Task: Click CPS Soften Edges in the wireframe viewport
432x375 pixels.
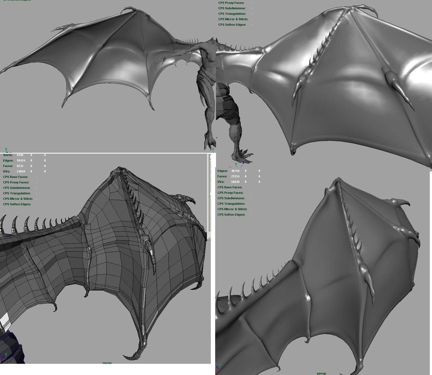Action: click(x=17, y=204)
